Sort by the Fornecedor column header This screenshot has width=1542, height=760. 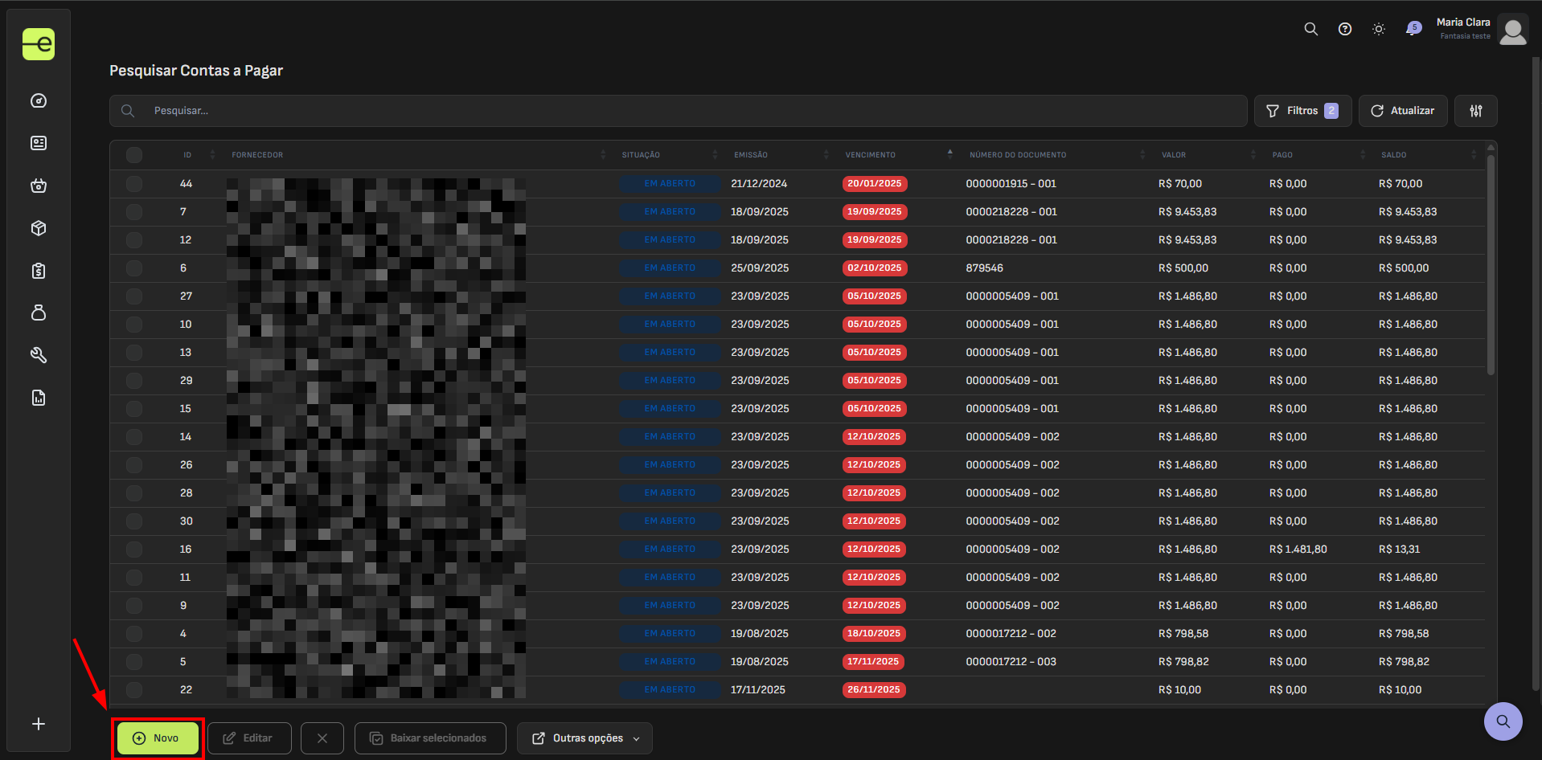click(257, 155)
